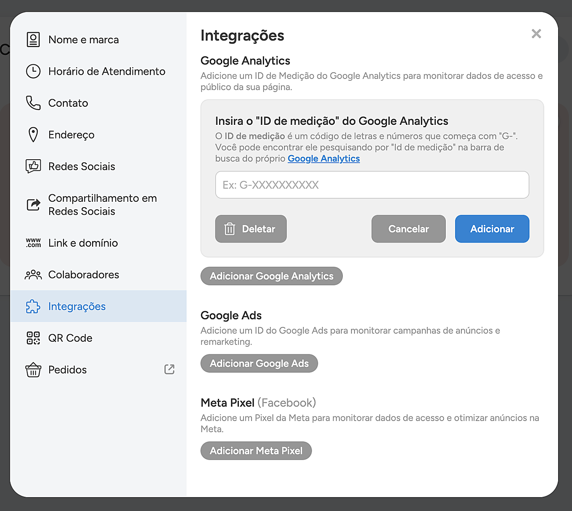Click Adicionar Google Ads button
572x511 pixels.
coord(259,363)
